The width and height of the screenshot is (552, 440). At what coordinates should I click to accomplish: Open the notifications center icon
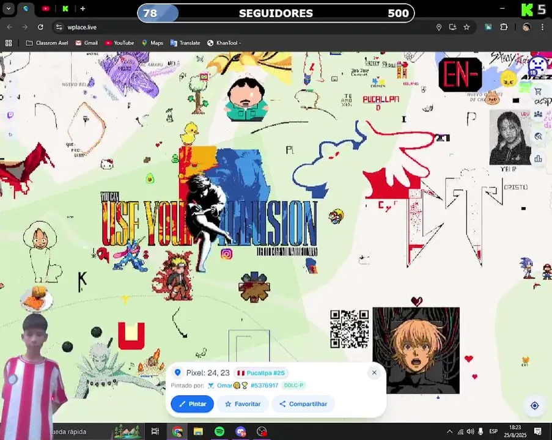click(x=538, y=431)
